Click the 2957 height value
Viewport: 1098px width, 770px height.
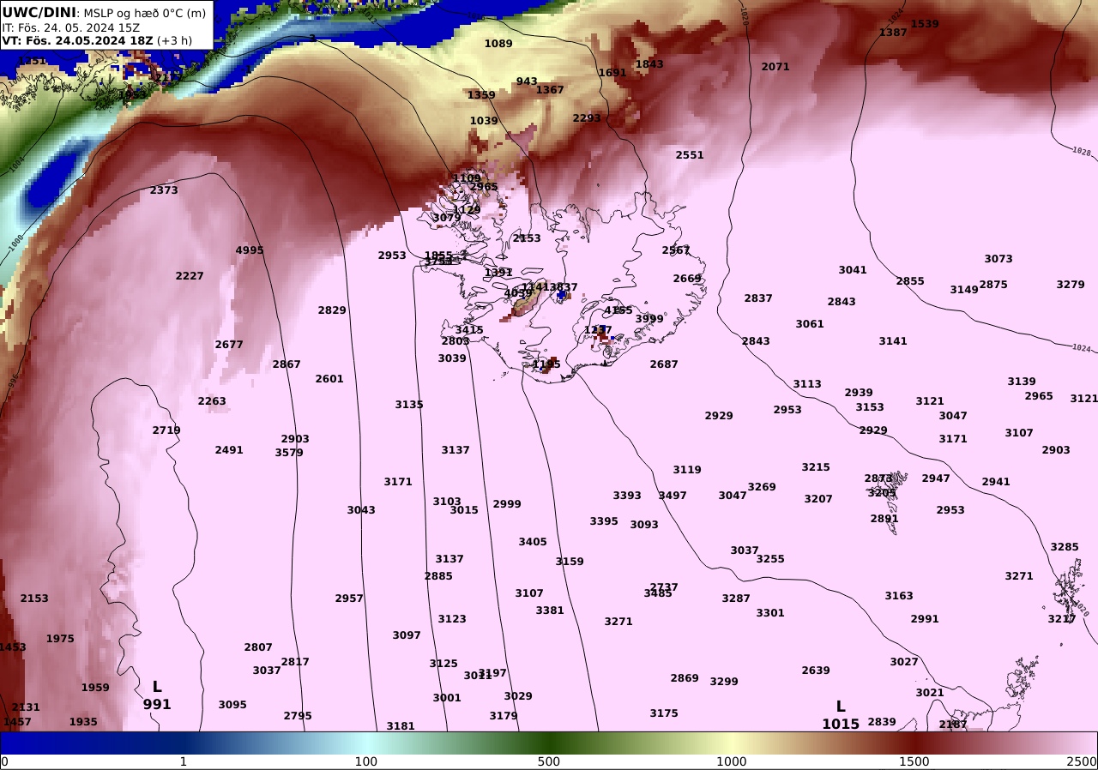(349, 599)
